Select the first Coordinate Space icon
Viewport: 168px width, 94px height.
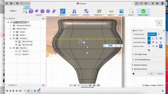click(149, 42)
